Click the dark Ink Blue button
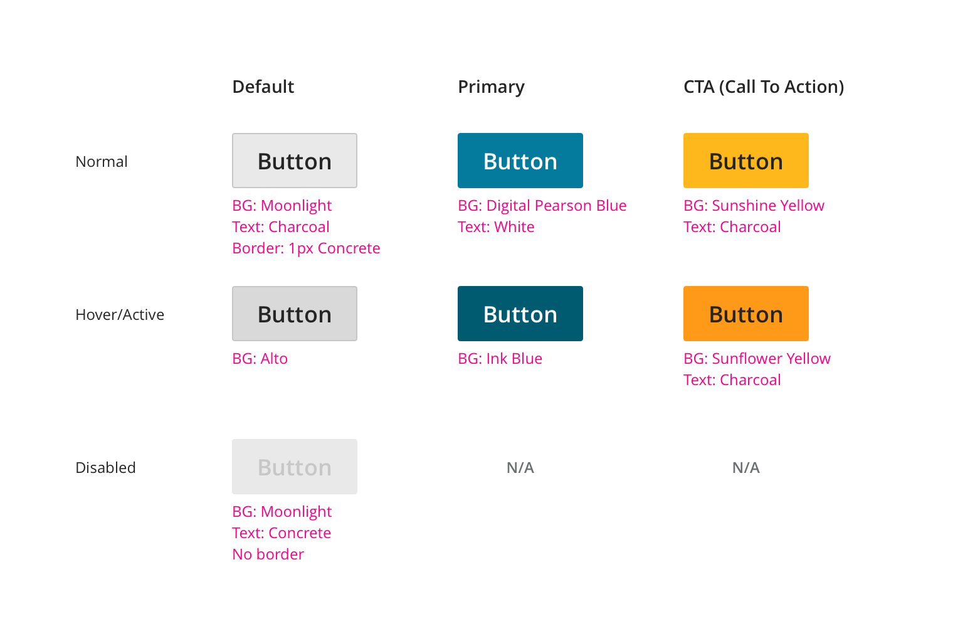The image size is (953, 636). 520,314
